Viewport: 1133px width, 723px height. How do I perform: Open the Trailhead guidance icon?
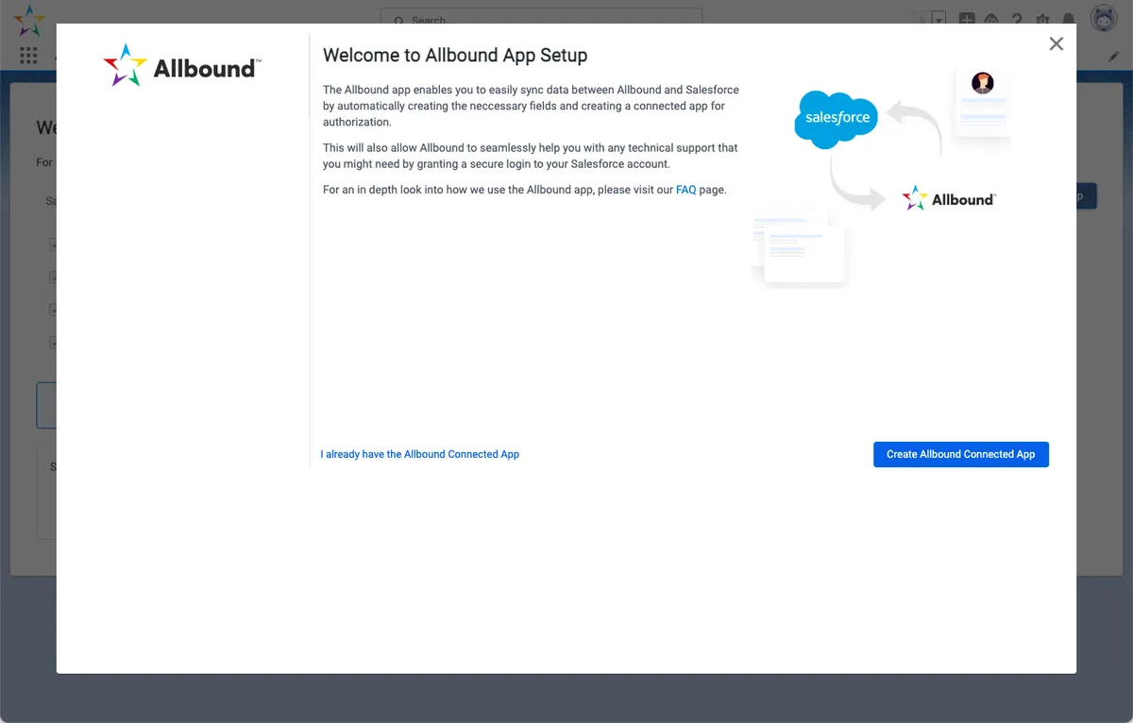point(991,19)
